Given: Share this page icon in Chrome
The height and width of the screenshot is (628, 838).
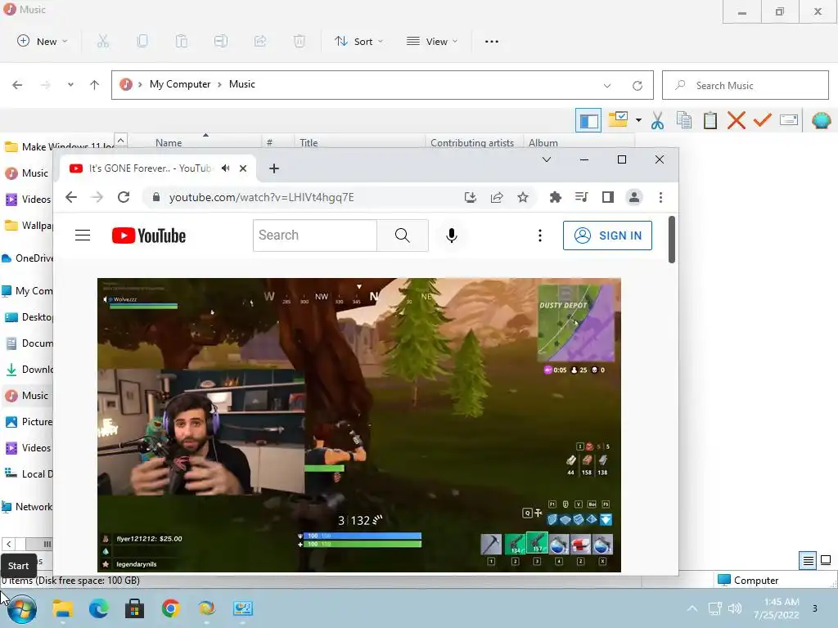Looking at the screenshot, I should tap(497, 197).
